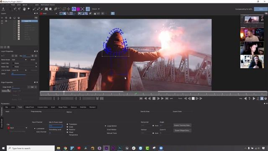Open the Input clip dropdown in Parameters
Viewport: 268px width, 151px height.
tap(17, 128)
